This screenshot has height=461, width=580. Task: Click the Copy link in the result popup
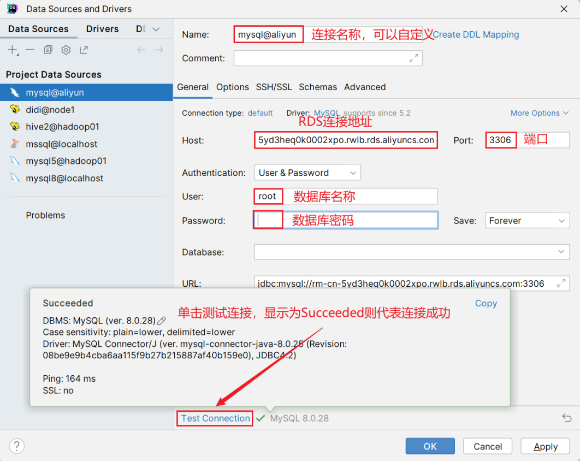coord(486,303)
